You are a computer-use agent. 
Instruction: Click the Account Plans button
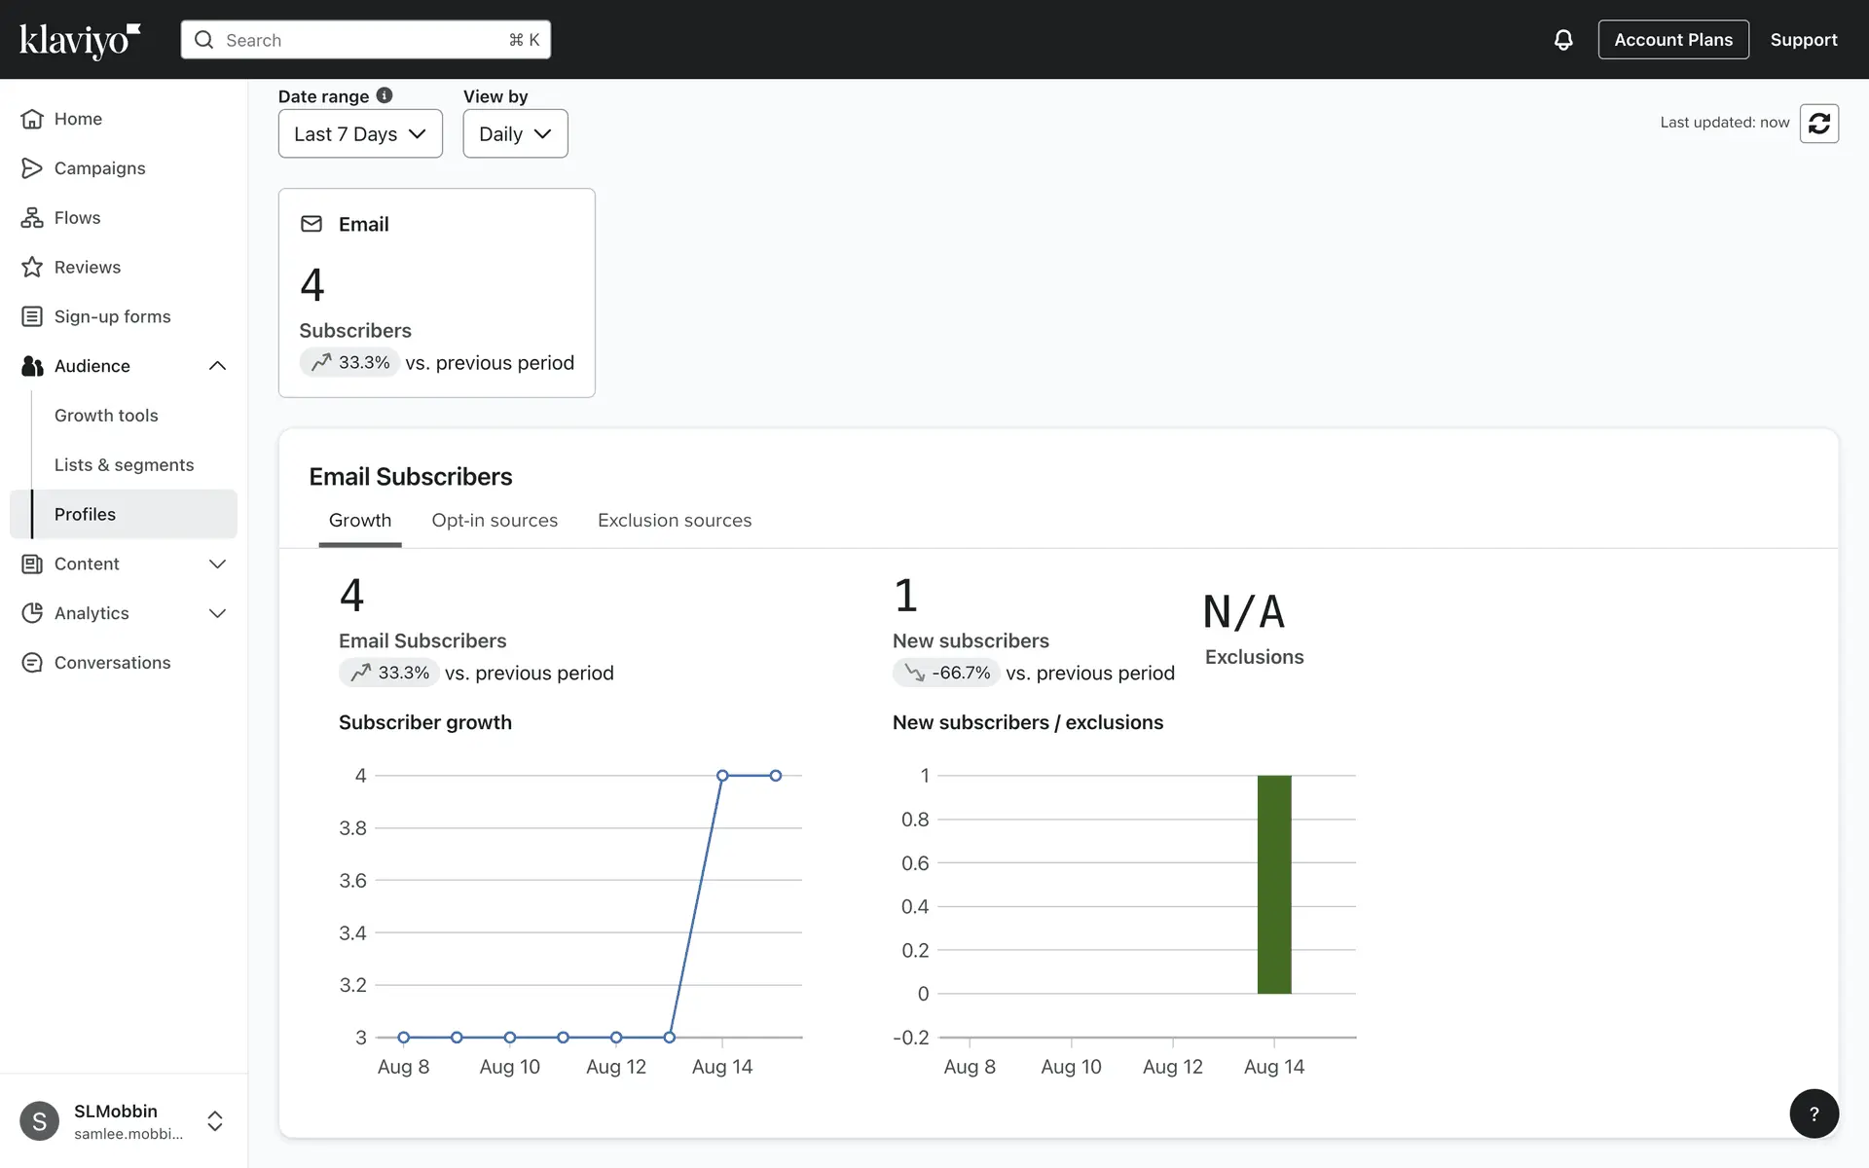[x=1672, y=40]
